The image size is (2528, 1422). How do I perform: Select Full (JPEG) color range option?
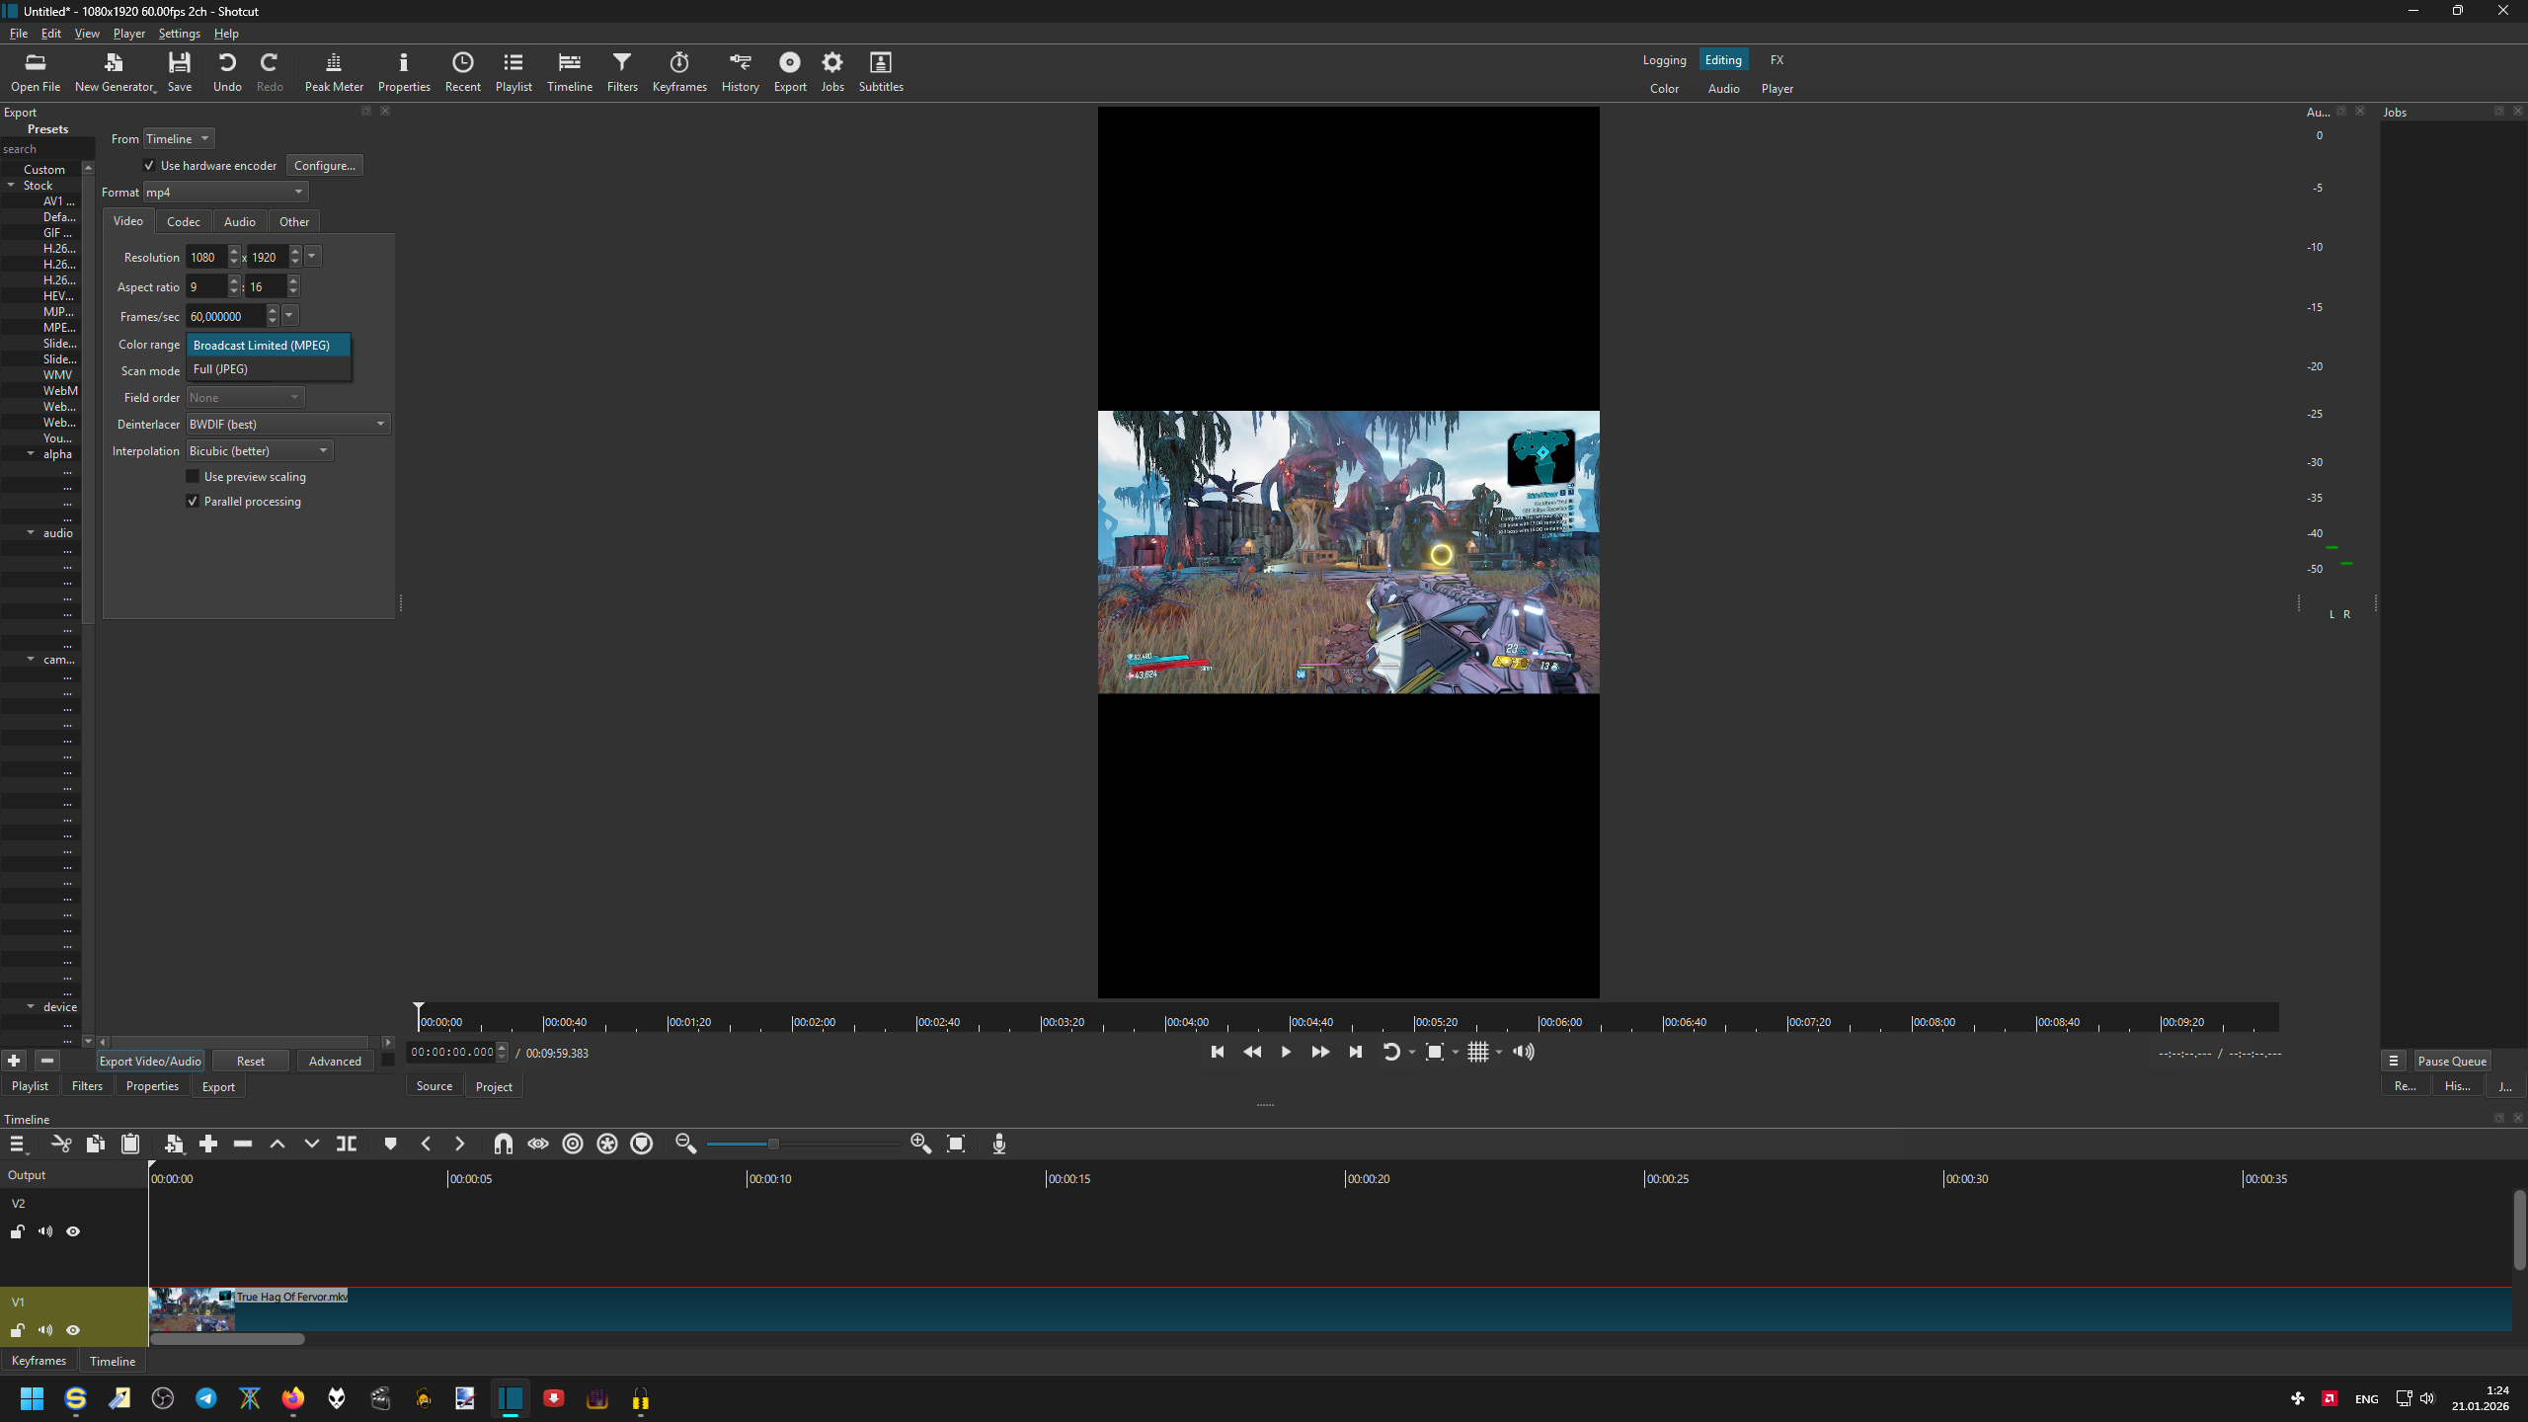click(221, 369)
